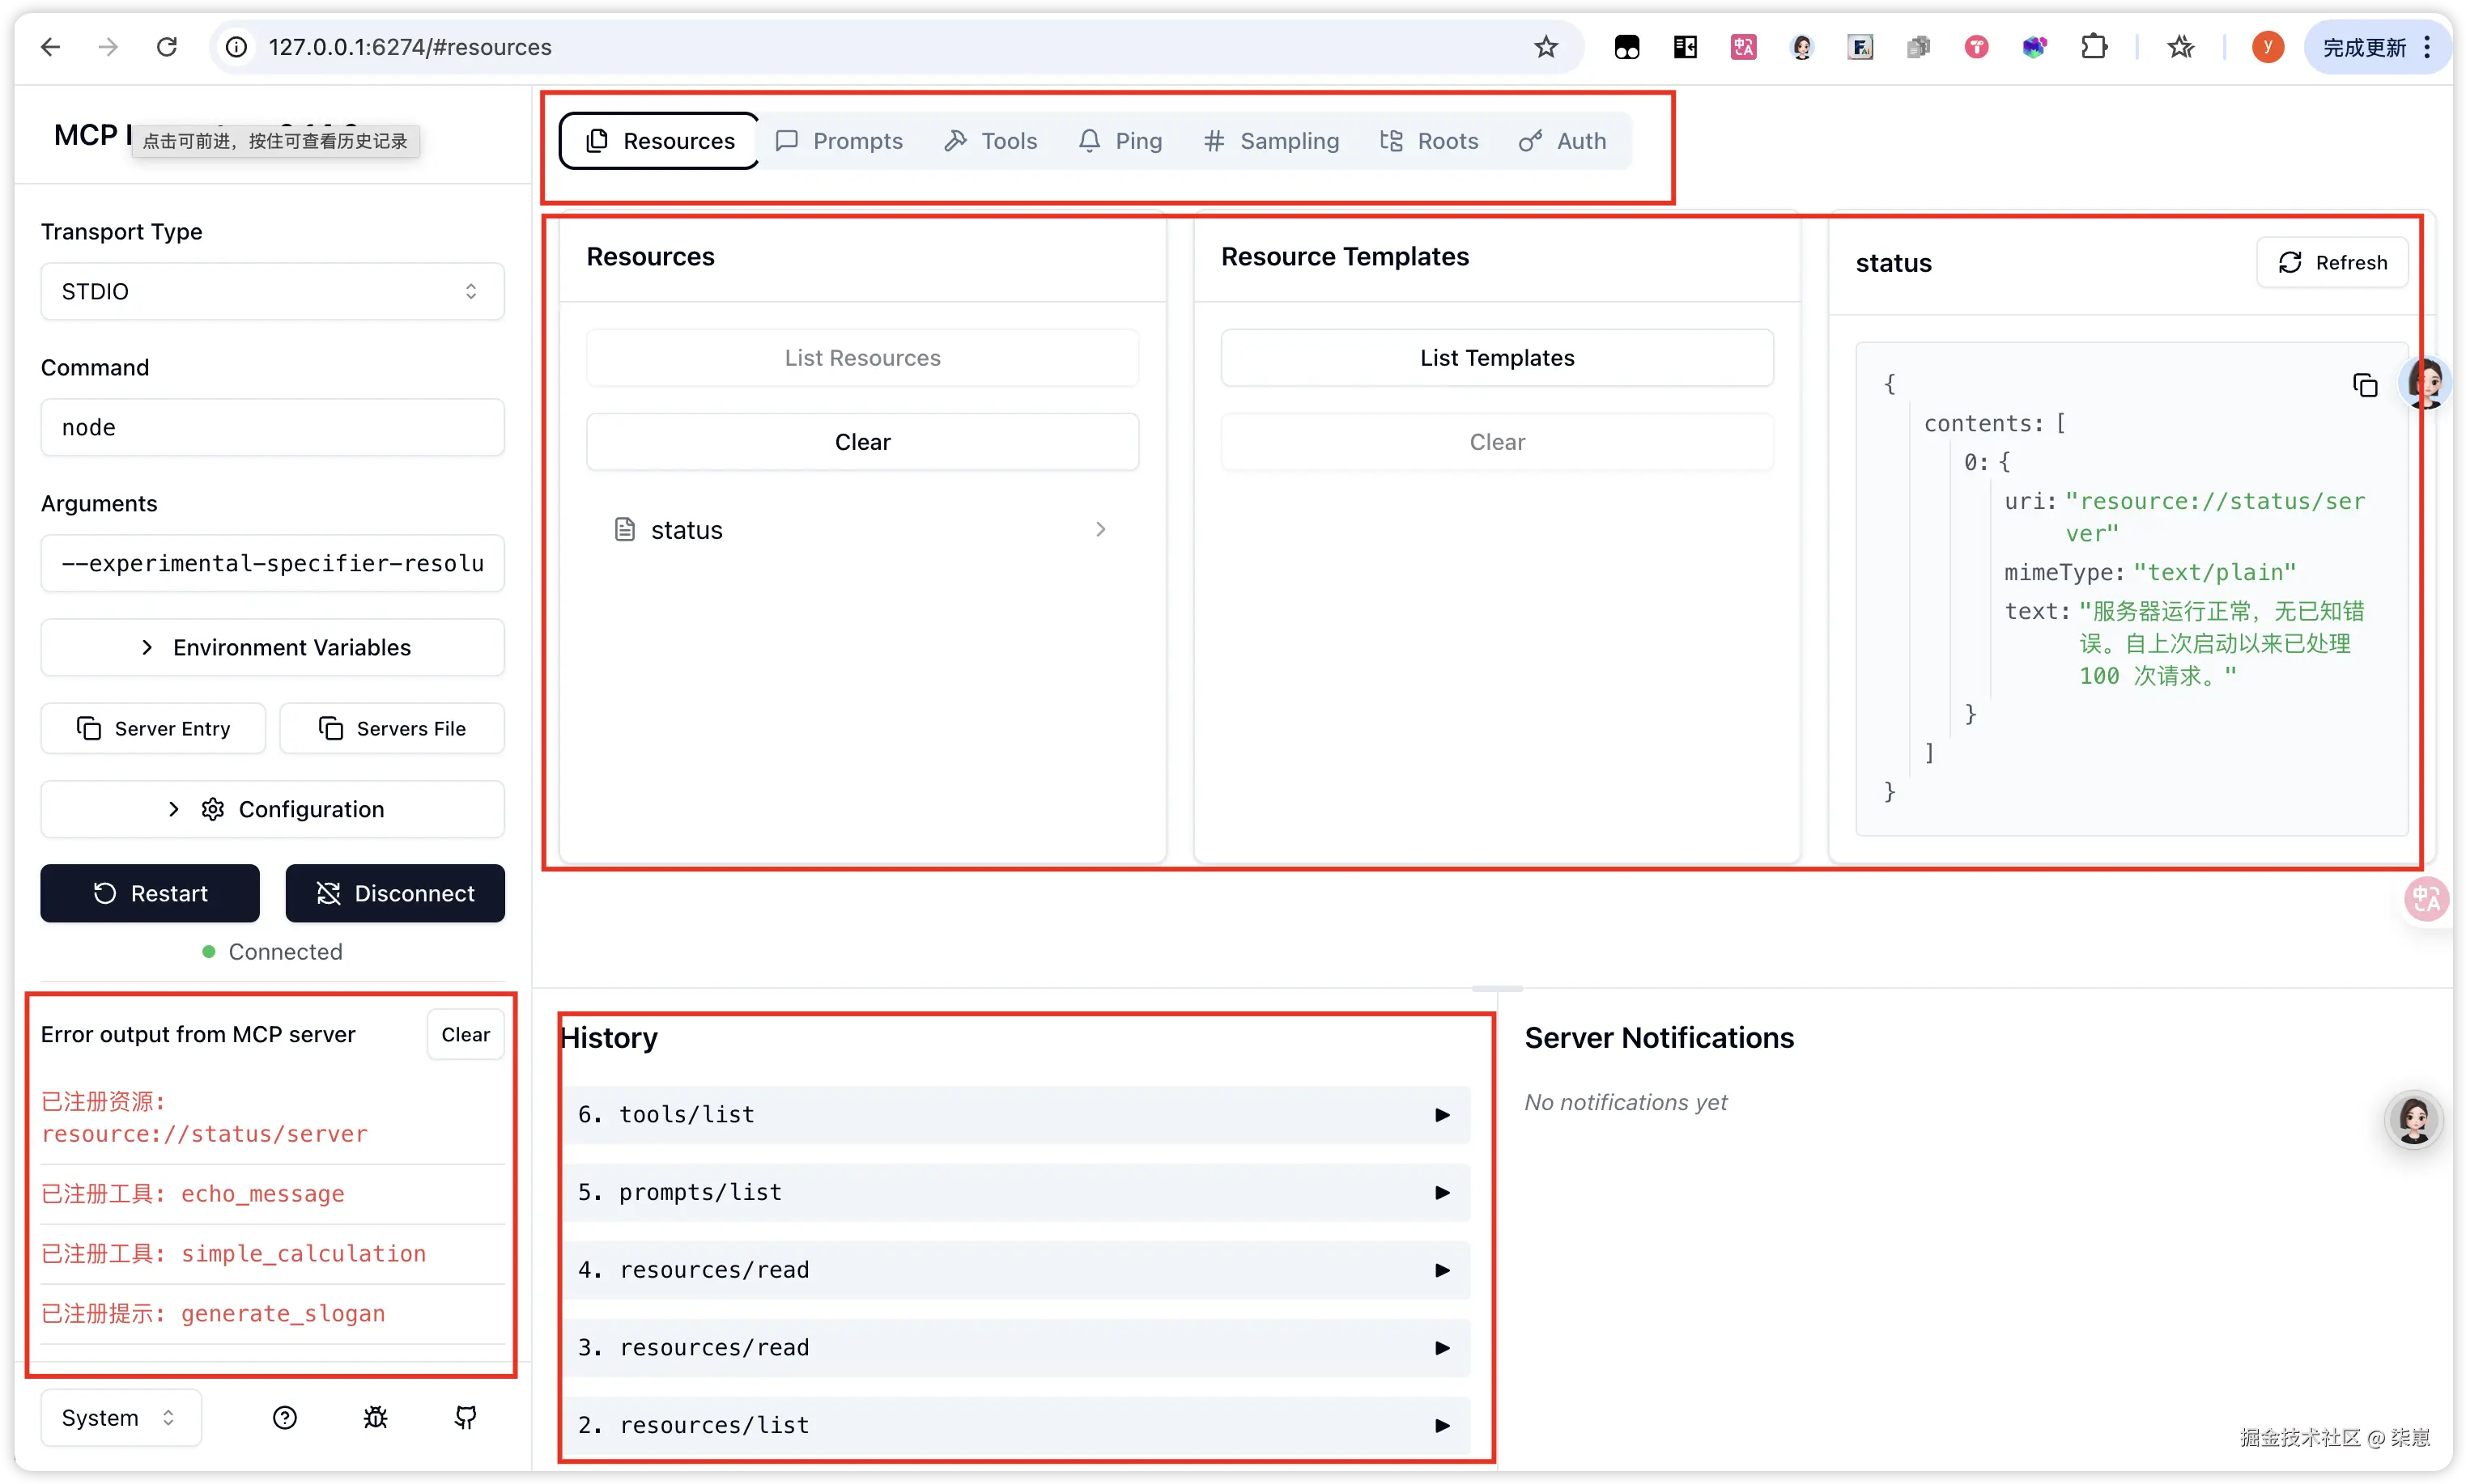Click the help question mark icon
Viewport: 2466px width, 1484px height.
tap(285, 1417)
